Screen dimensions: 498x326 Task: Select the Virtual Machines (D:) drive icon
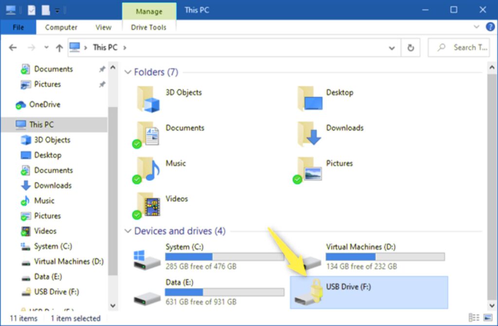tap(312, 262)
